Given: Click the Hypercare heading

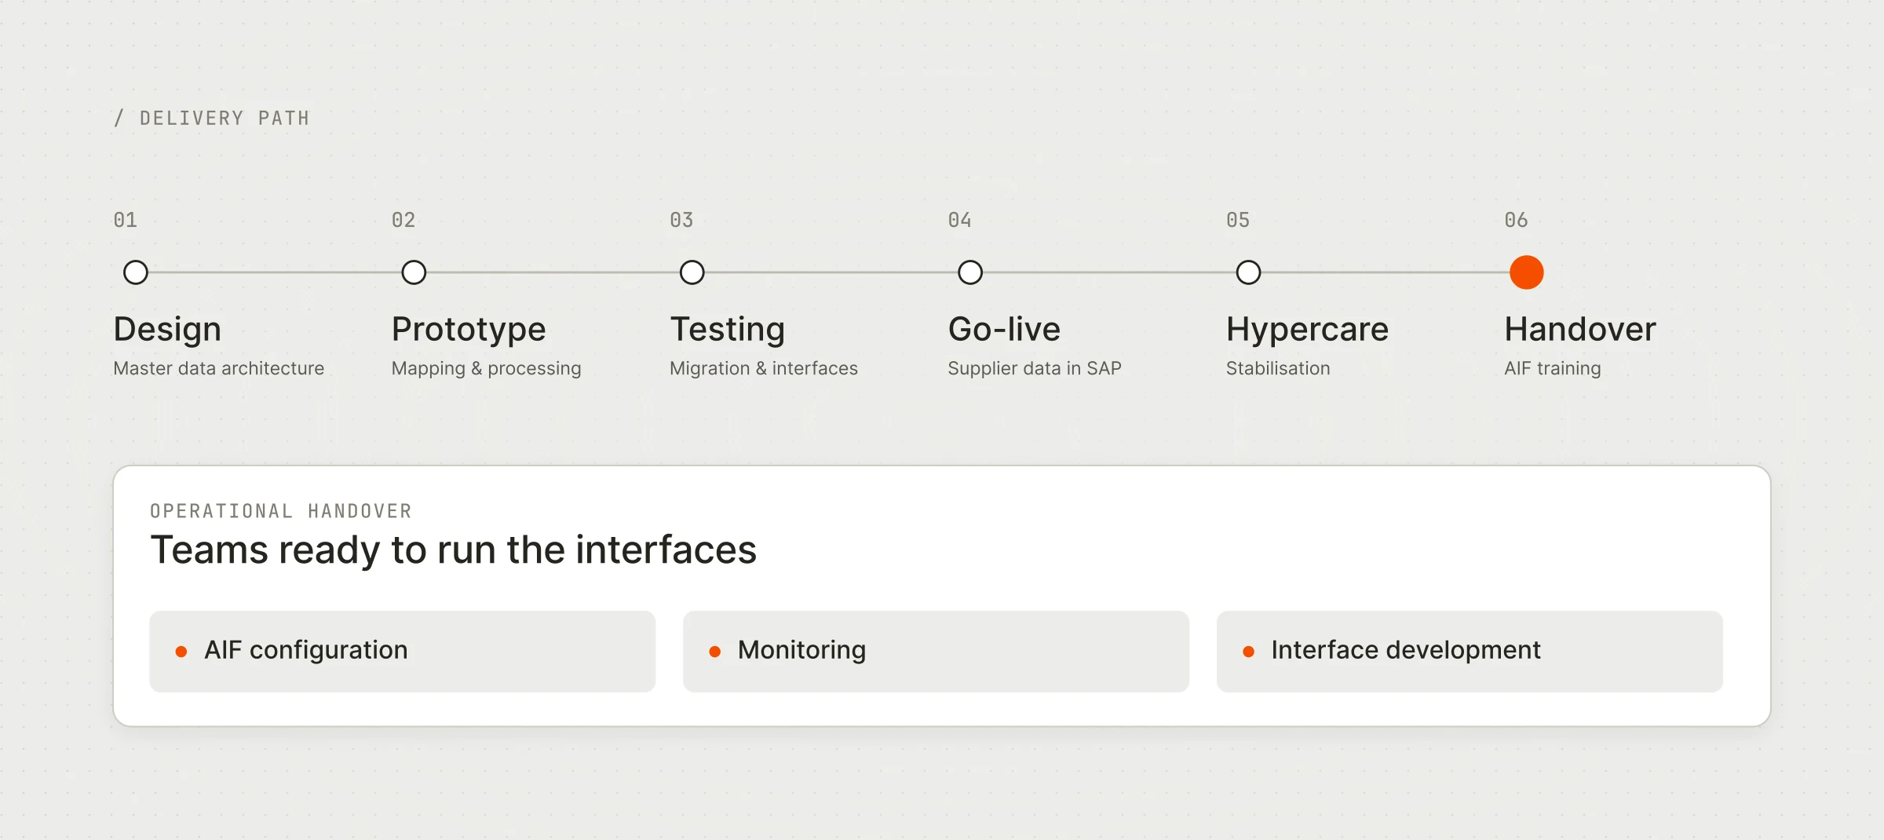Looking at the screenshot, I should click(x=1307, y=330).
